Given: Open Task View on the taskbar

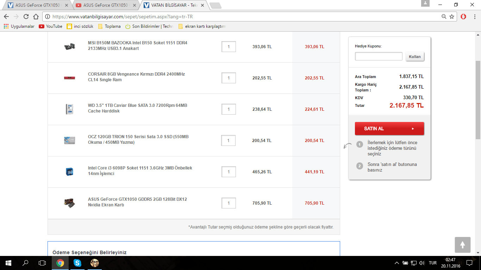Looking at the screenshot, I should (x=42, y=263).
